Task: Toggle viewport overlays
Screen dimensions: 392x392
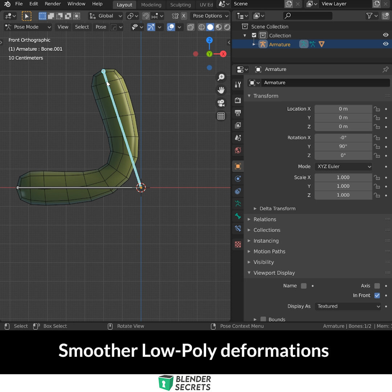Action: (x=171, y=27)
